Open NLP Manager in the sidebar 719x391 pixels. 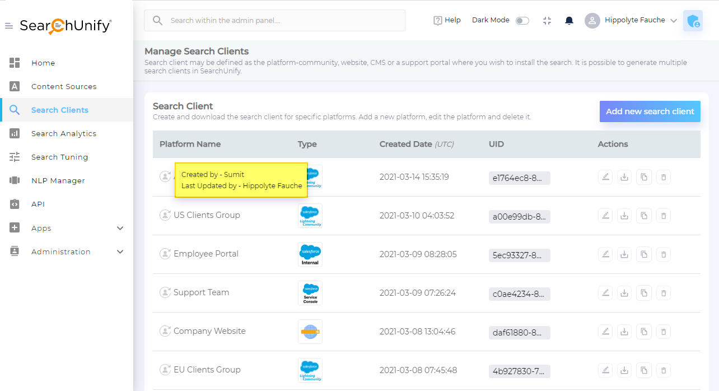(58, 180)
